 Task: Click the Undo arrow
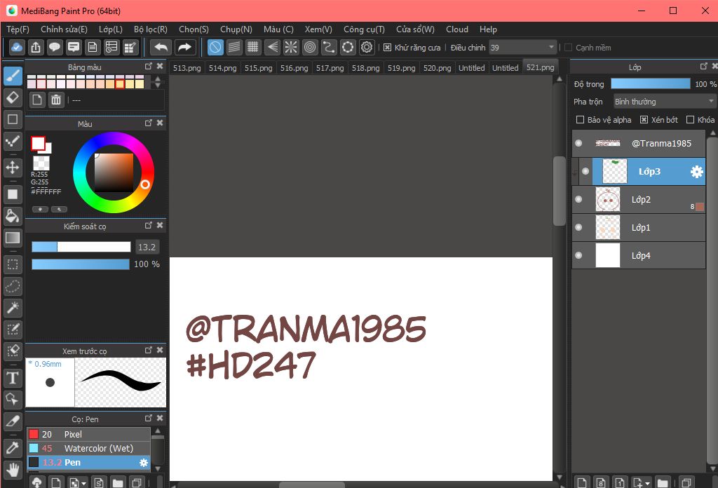click(161, 47)
